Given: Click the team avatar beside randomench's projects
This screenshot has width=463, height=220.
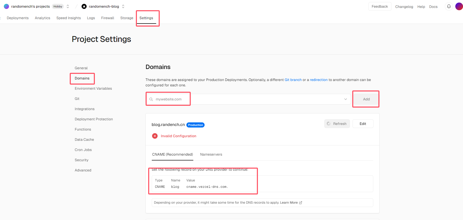Looking at the screenshot, I should coord(6,6).
